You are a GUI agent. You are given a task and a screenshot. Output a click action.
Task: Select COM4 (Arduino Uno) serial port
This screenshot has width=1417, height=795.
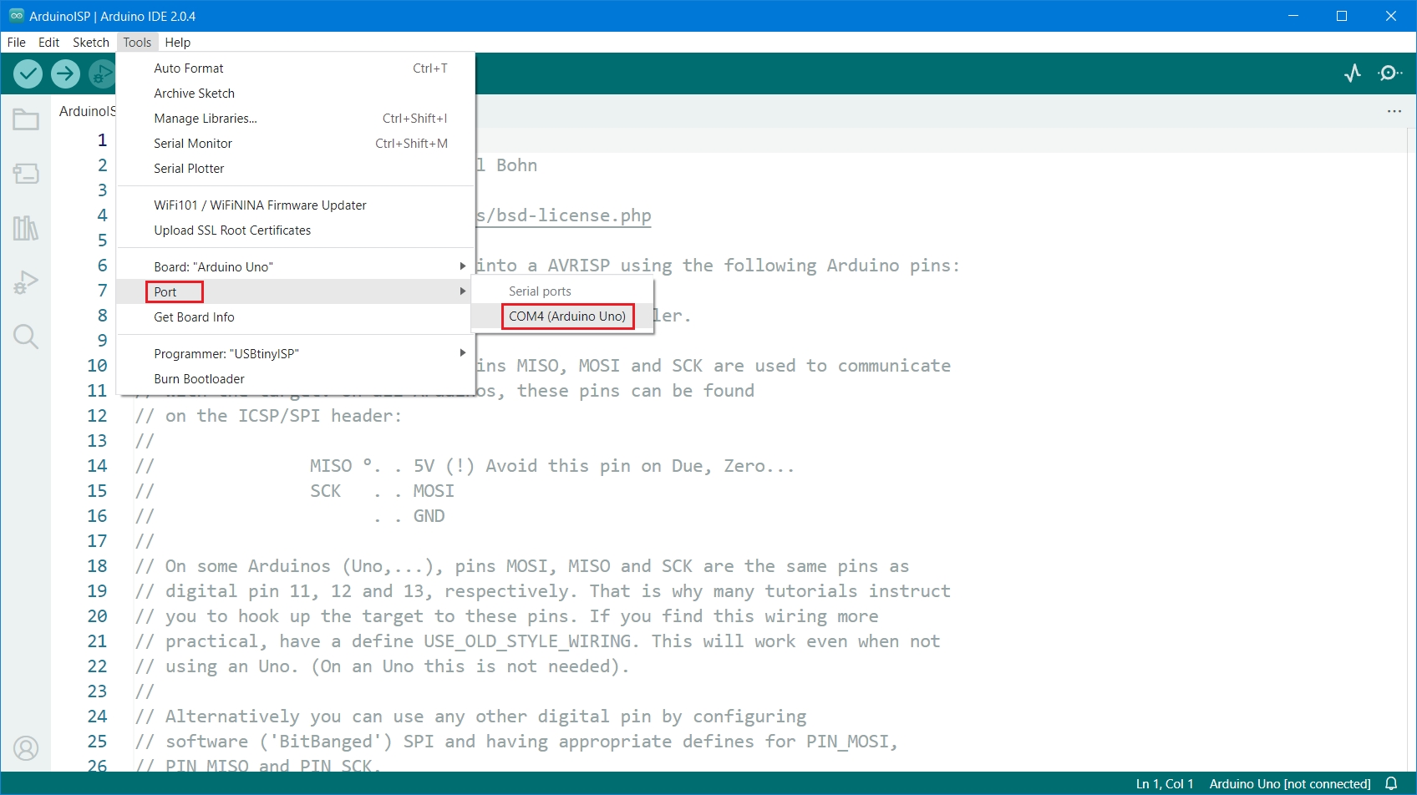coord(567,316)
